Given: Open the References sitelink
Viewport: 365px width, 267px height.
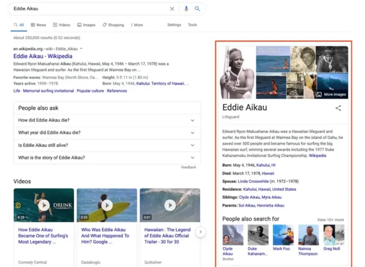Looking at the screenshot, I should click(x=117, y=91).
